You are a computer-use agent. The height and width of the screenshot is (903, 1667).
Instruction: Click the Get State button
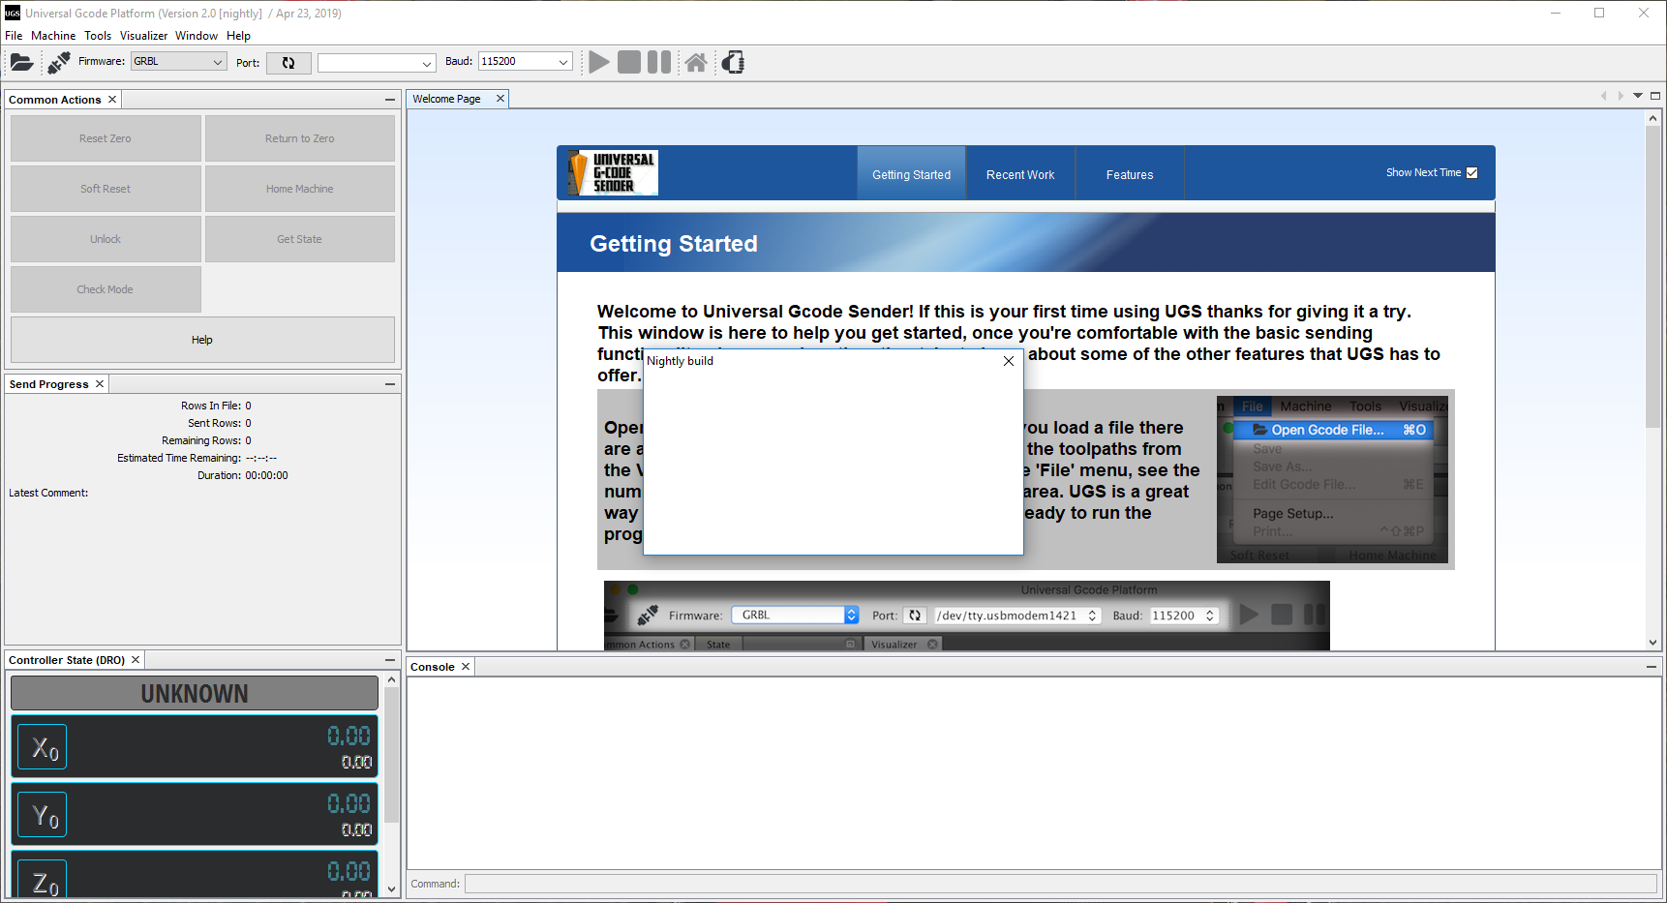coord(300,239)
